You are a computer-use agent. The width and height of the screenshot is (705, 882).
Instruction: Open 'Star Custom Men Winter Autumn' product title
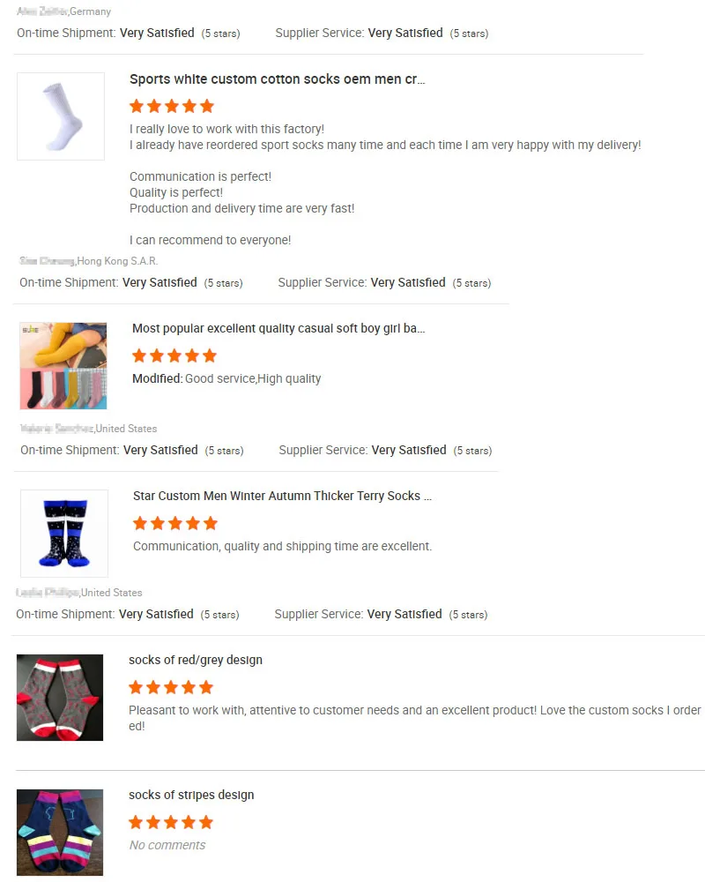282,496
